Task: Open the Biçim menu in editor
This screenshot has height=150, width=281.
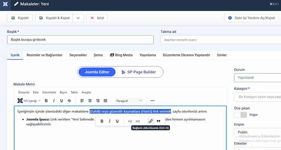Action: 63,92
